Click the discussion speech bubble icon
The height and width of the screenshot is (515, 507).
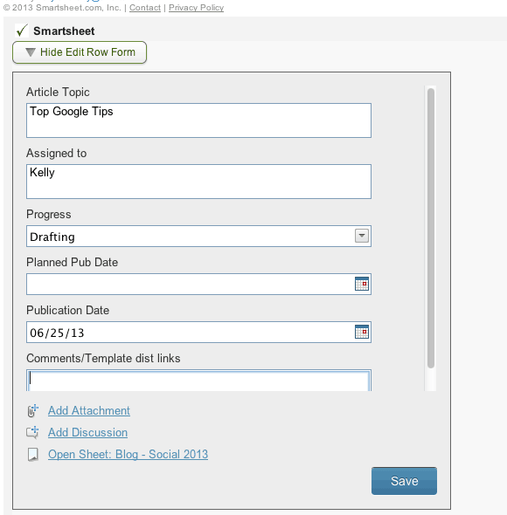(32, 433)
